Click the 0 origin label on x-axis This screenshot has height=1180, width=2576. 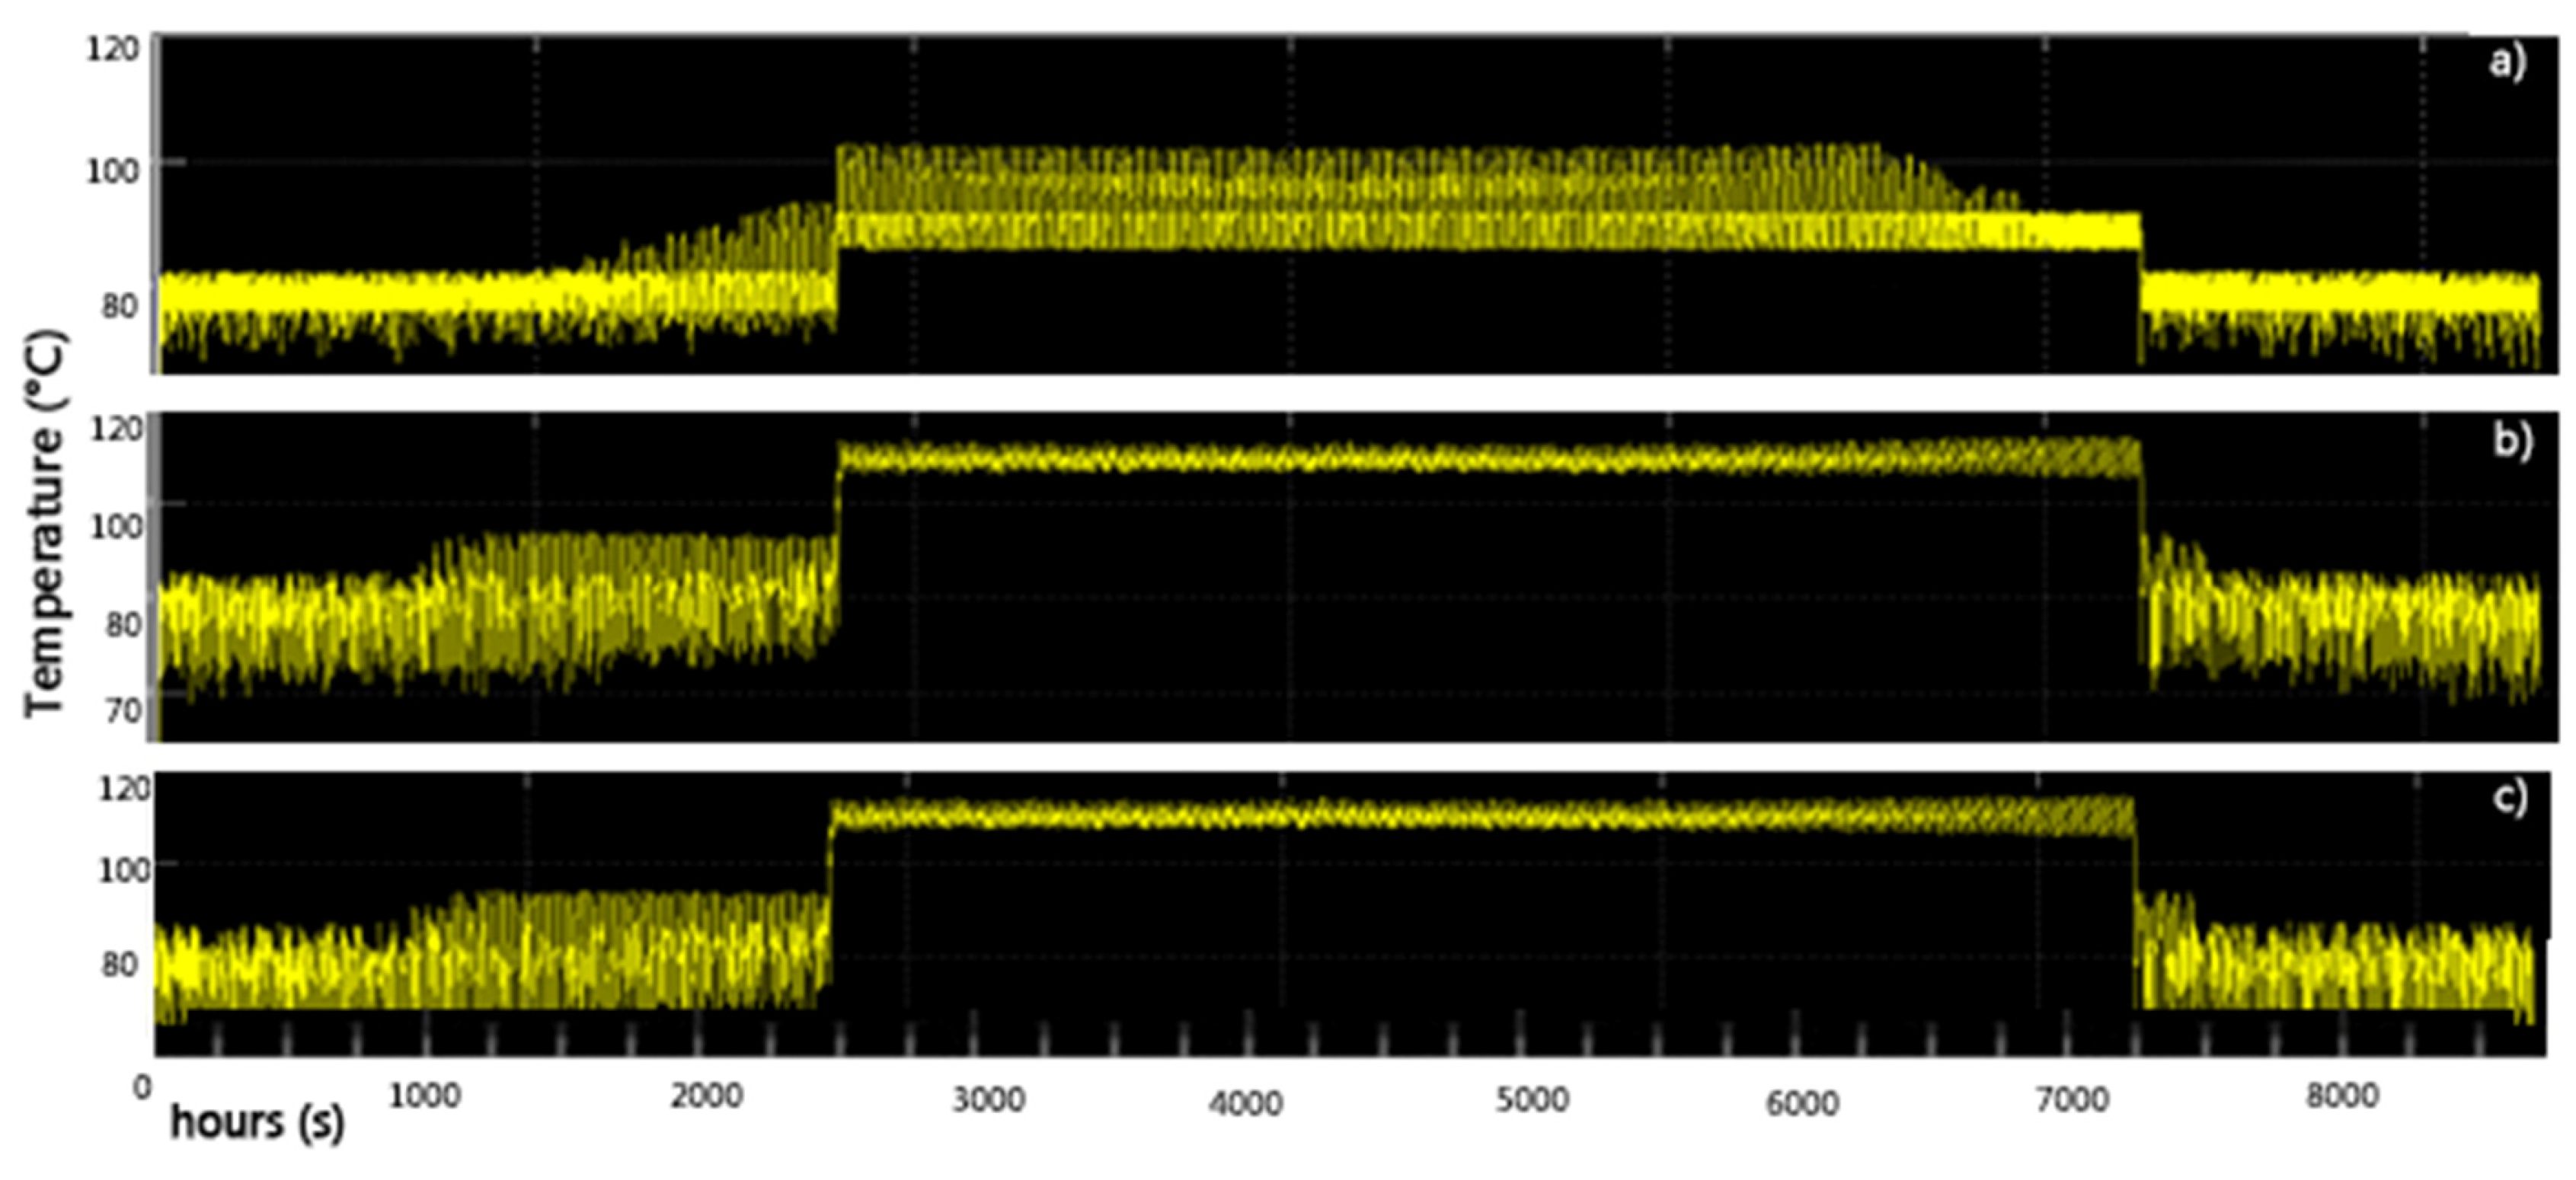pos(143,1087)
